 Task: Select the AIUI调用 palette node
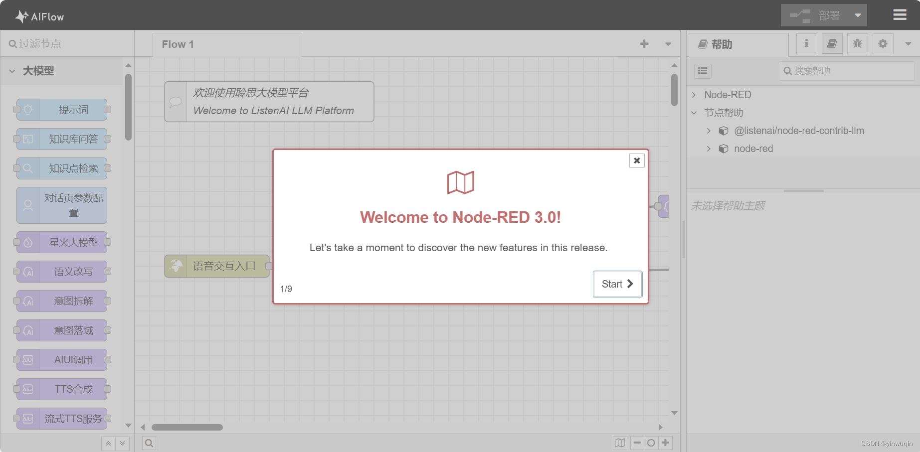(62, 360)
